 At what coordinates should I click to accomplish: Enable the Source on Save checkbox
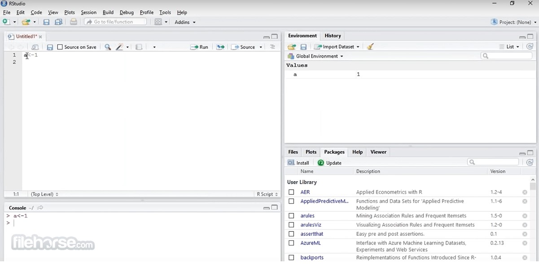click(x=60, y=47)
